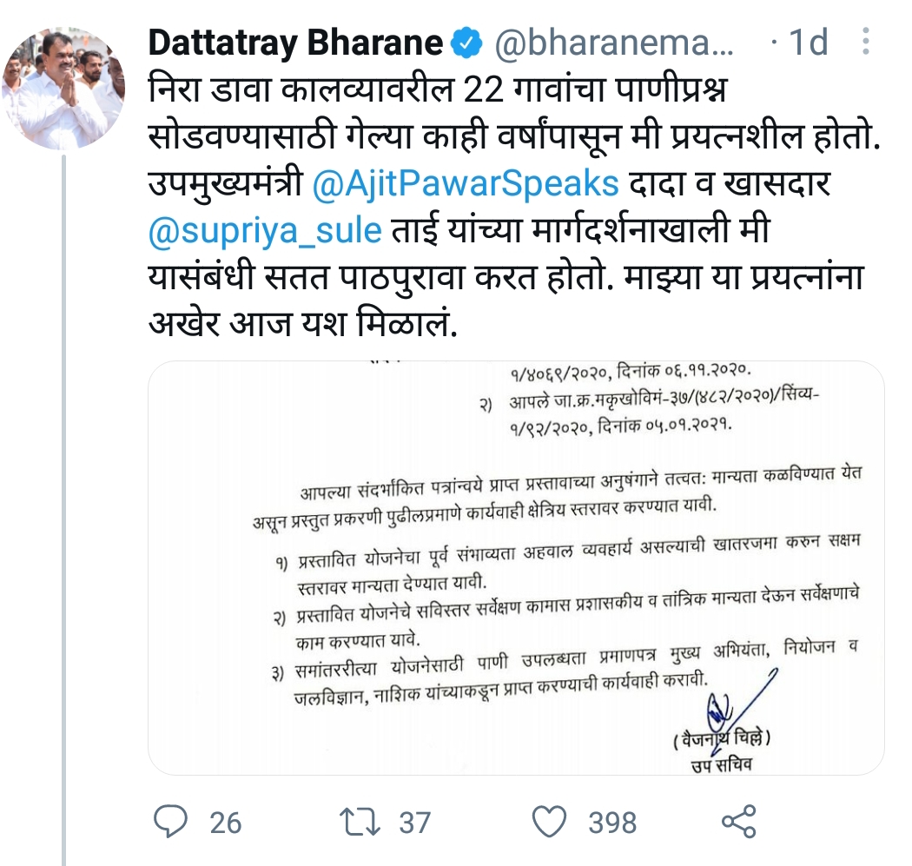Click the retweet count 37

414,823
